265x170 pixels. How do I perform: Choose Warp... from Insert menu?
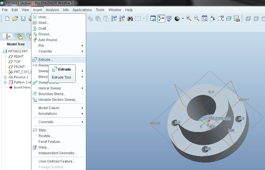pos(58,147)
